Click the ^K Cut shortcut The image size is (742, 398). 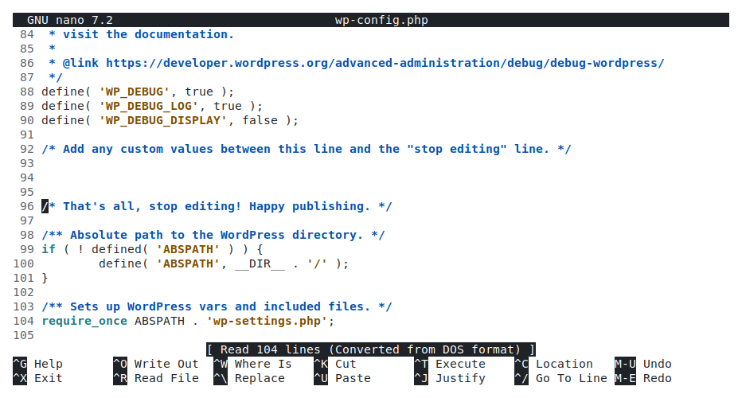pyautogui.click(x=335, y=364)
